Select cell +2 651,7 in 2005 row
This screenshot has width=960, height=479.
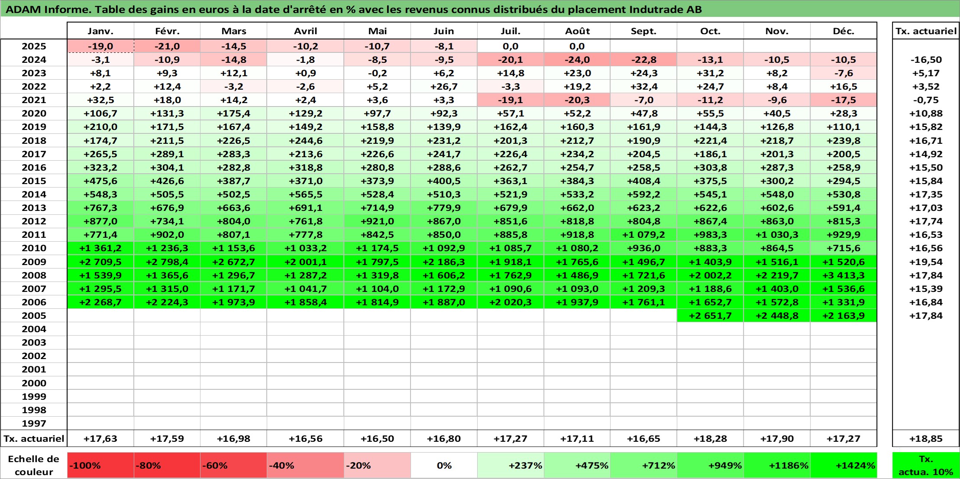pos(710,316)
